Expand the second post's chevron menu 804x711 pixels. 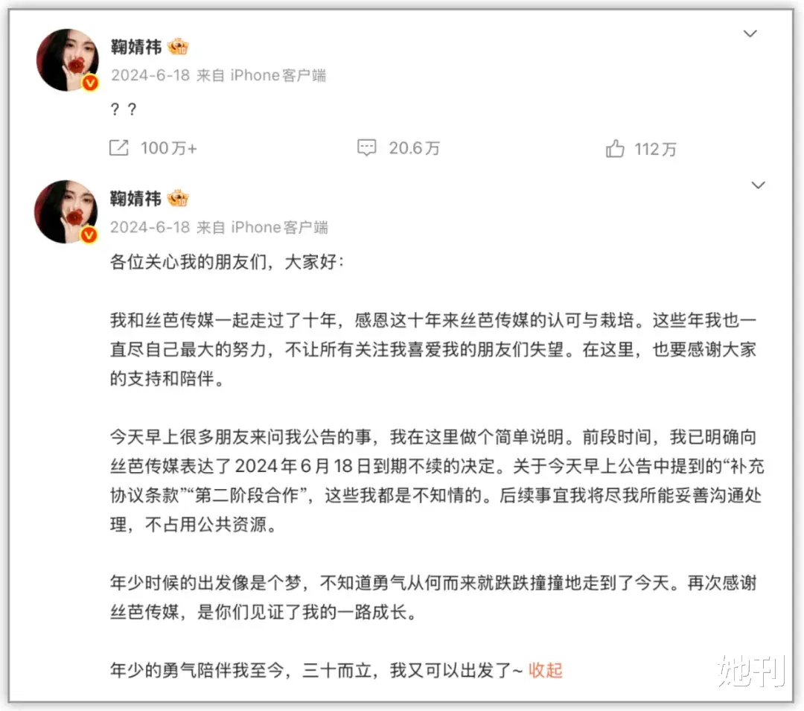(759, 185)
